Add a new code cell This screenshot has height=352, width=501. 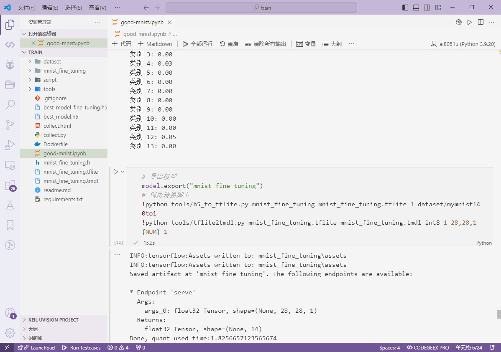[122, 44]
